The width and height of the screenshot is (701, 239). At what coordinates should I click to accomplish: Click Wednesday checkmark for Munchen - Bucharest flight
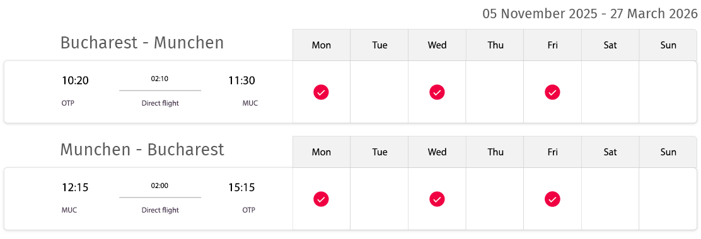pos(437,199)
